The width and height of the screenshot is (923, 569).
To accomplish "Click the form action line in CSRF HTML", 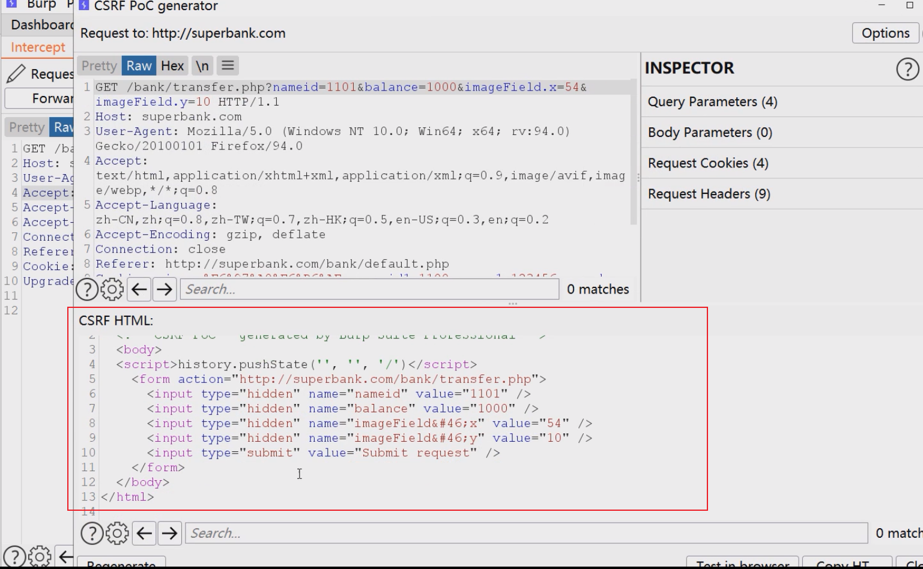I will [339, 379].
